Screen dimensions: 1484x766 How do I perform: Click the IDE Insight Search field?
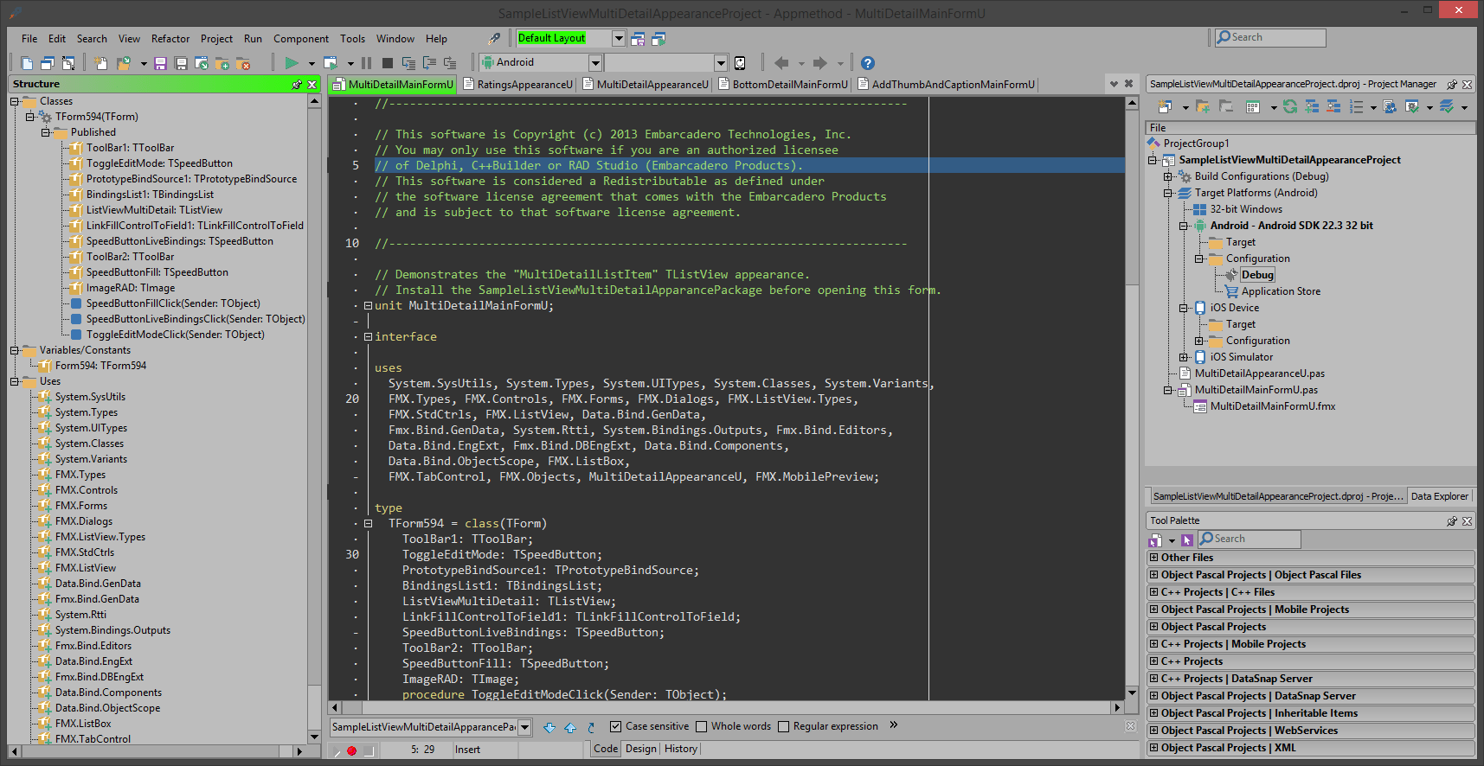tap(1270, 37)
